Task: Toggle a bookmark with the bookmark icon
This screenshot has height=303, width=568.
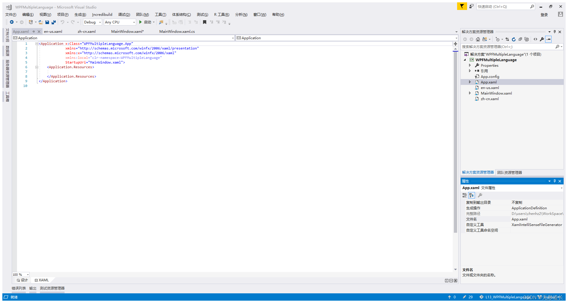Action: 205,22
